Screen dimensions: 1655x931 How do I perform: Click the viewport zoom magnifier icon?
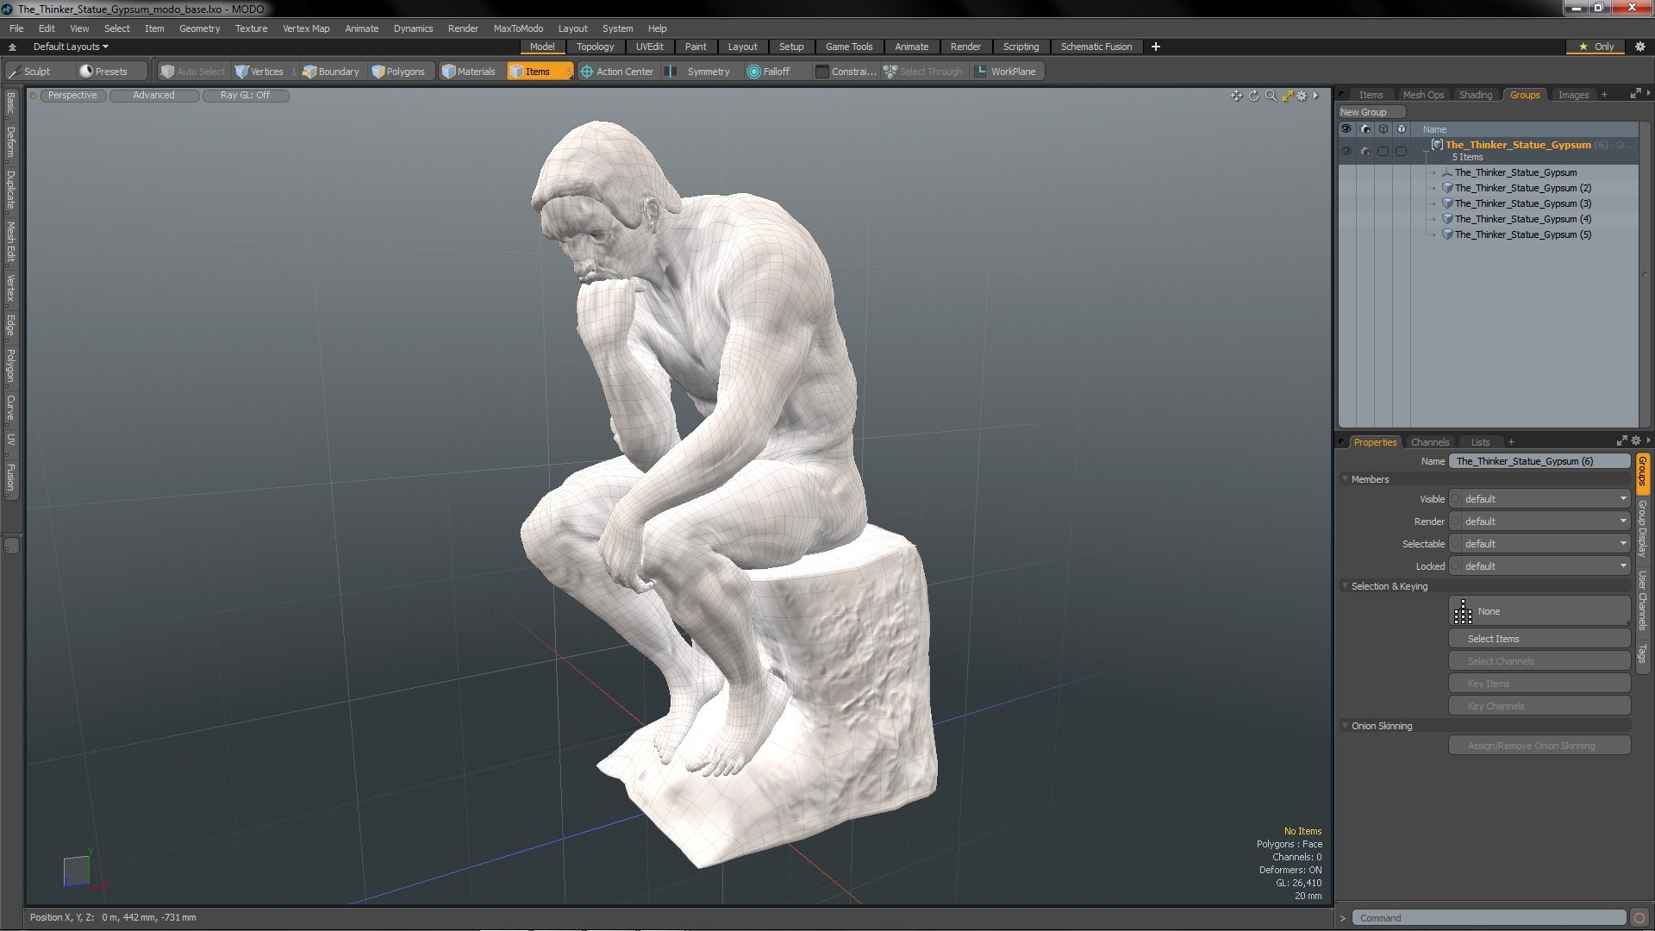[1271, 96]
